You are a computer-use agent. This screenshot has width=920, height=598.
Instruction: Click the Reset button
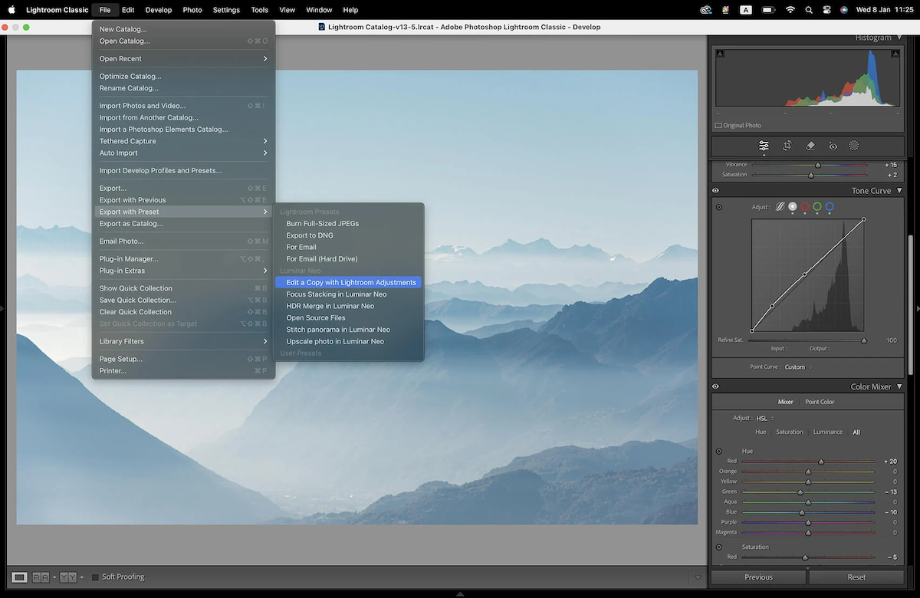click(856, 577)
